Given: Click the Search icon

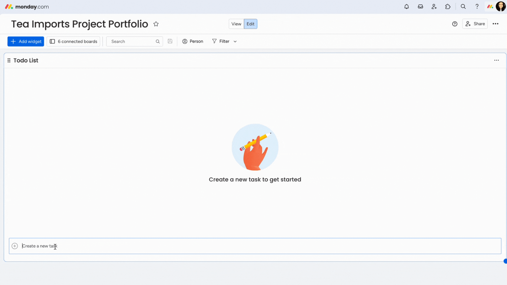Looking at the screenshot, I should tap(463, 7).
